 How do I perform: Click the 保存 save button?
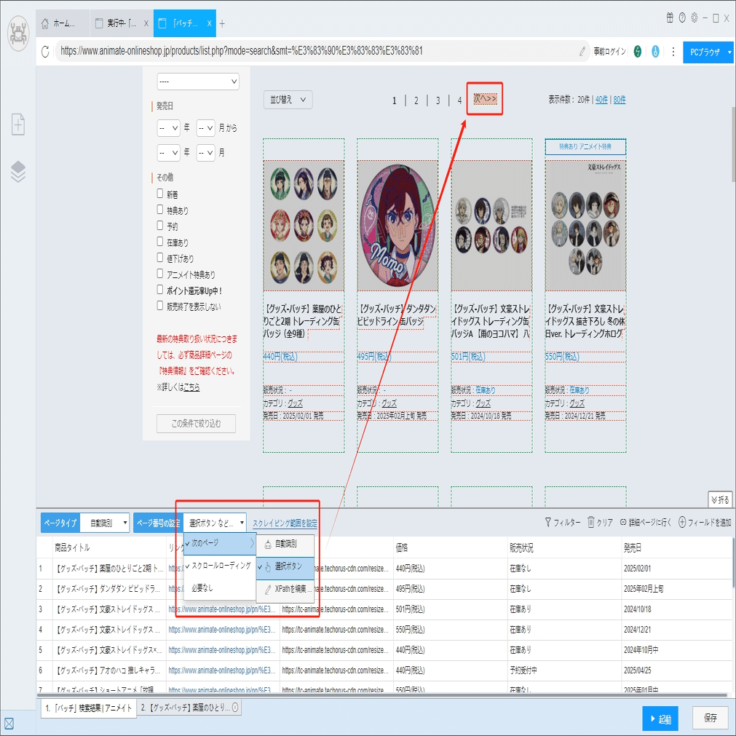[711, 718]
